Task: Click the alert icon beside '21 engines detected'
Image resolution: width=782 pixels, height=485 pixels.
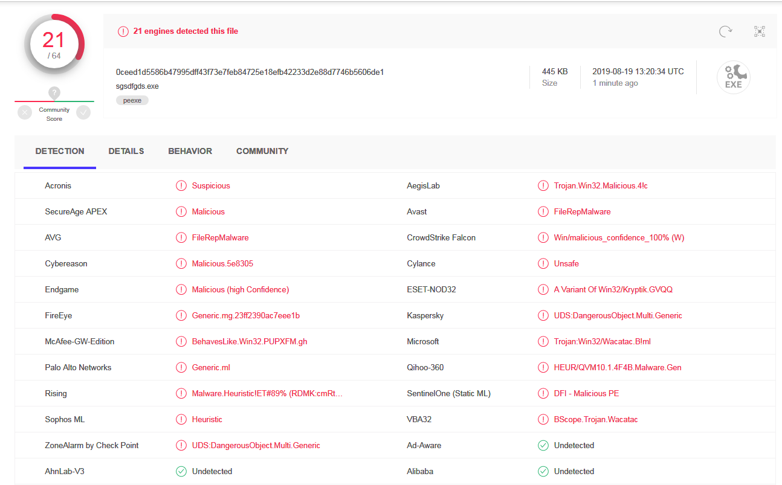Action: (123, 31)
